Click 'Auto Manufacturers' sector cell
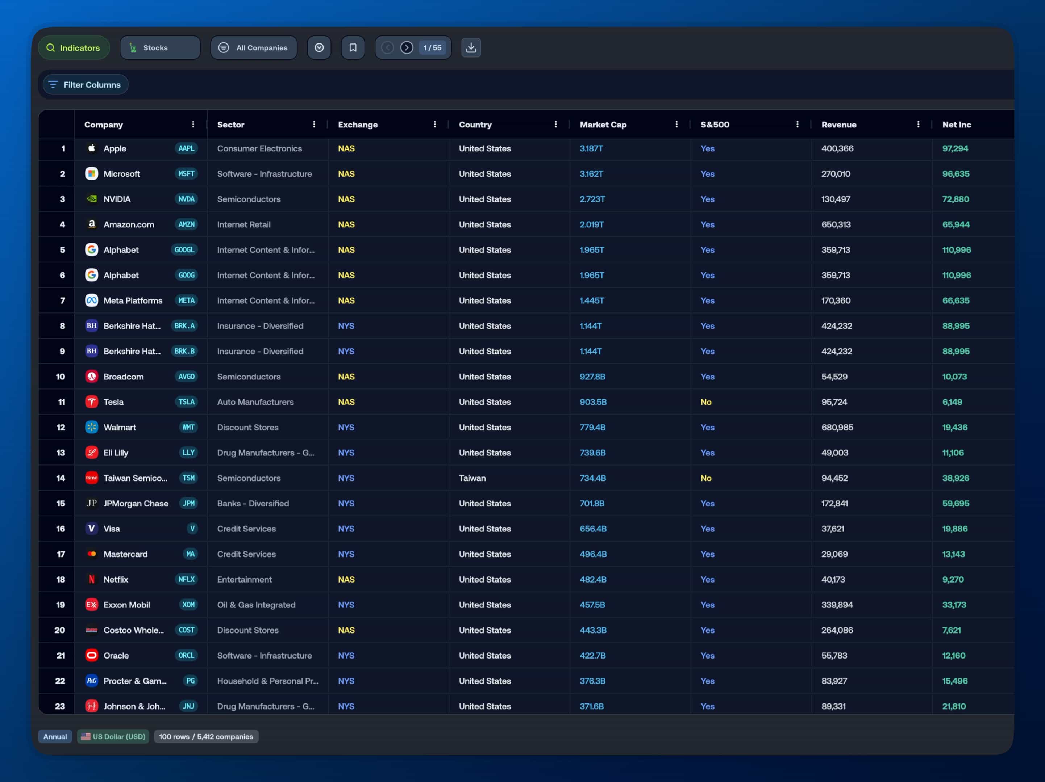The width and height of the screenshot is (1045, 782). point(255,402)
